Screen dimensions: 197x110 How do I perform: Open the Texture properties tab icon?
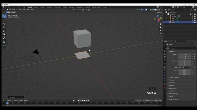[165, 88]
